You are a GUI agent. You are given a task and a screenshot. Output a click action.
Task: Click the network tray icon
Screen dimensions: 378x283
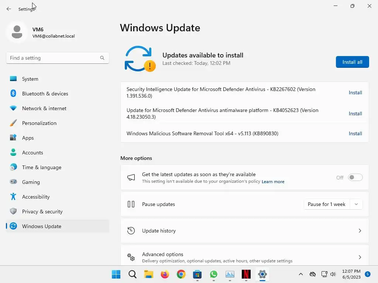pyautogui.click(x=324, y=274)
